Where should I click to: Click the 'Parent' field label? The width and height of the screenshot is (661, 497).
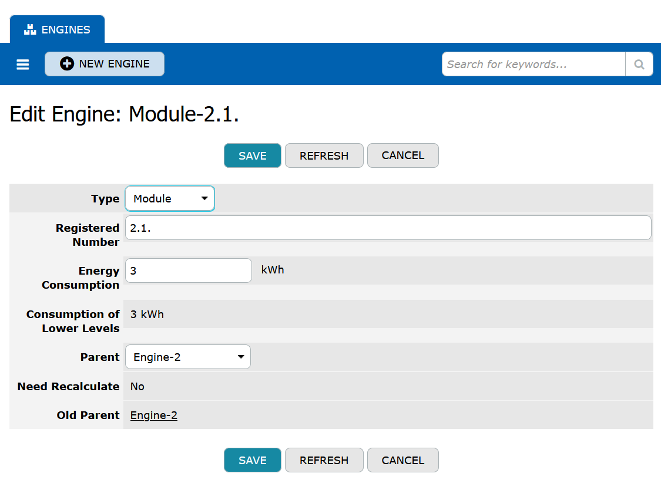click(100, 357)
